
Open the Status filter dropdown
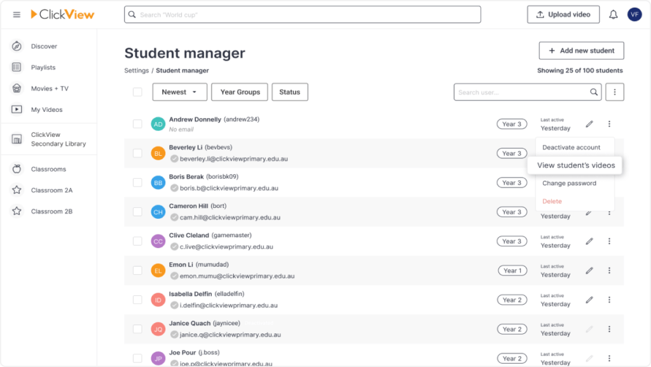[289, 92]
